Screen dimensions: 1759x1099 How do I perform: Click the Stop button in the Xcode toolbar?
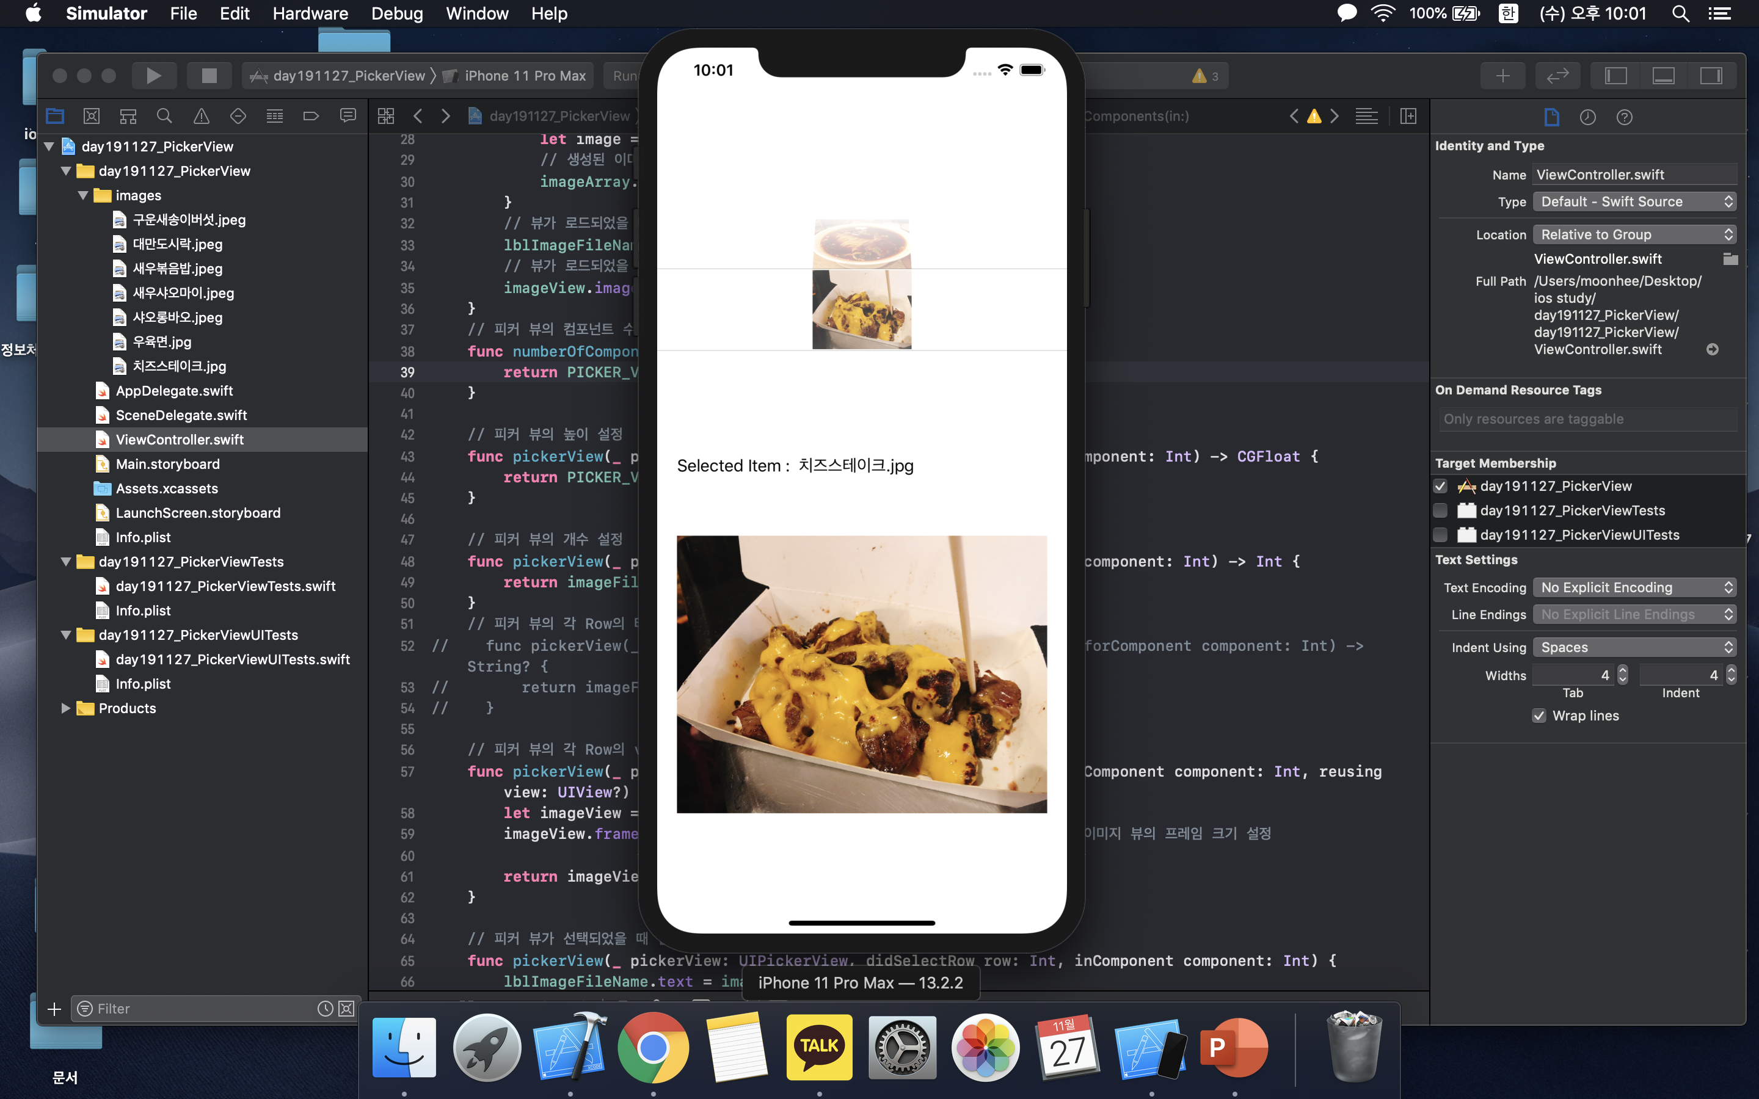pyautogui.click(x=209, y=76)
